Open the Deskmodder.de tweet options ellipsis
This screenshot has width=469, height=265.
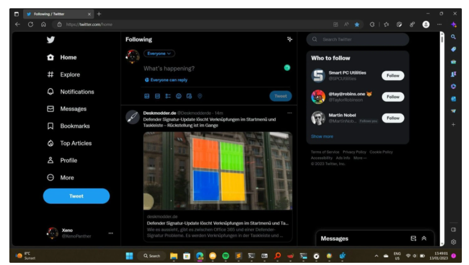pos(290,113)
